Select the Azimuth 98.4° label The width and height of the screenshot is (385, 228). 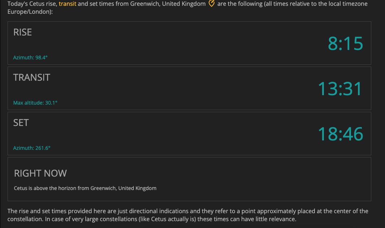30,58
